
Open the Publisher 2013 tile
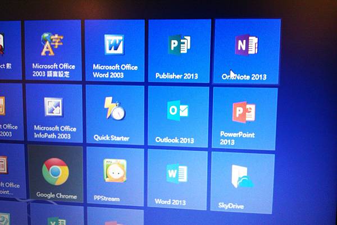pyautogui.click(x=179, y=51)
